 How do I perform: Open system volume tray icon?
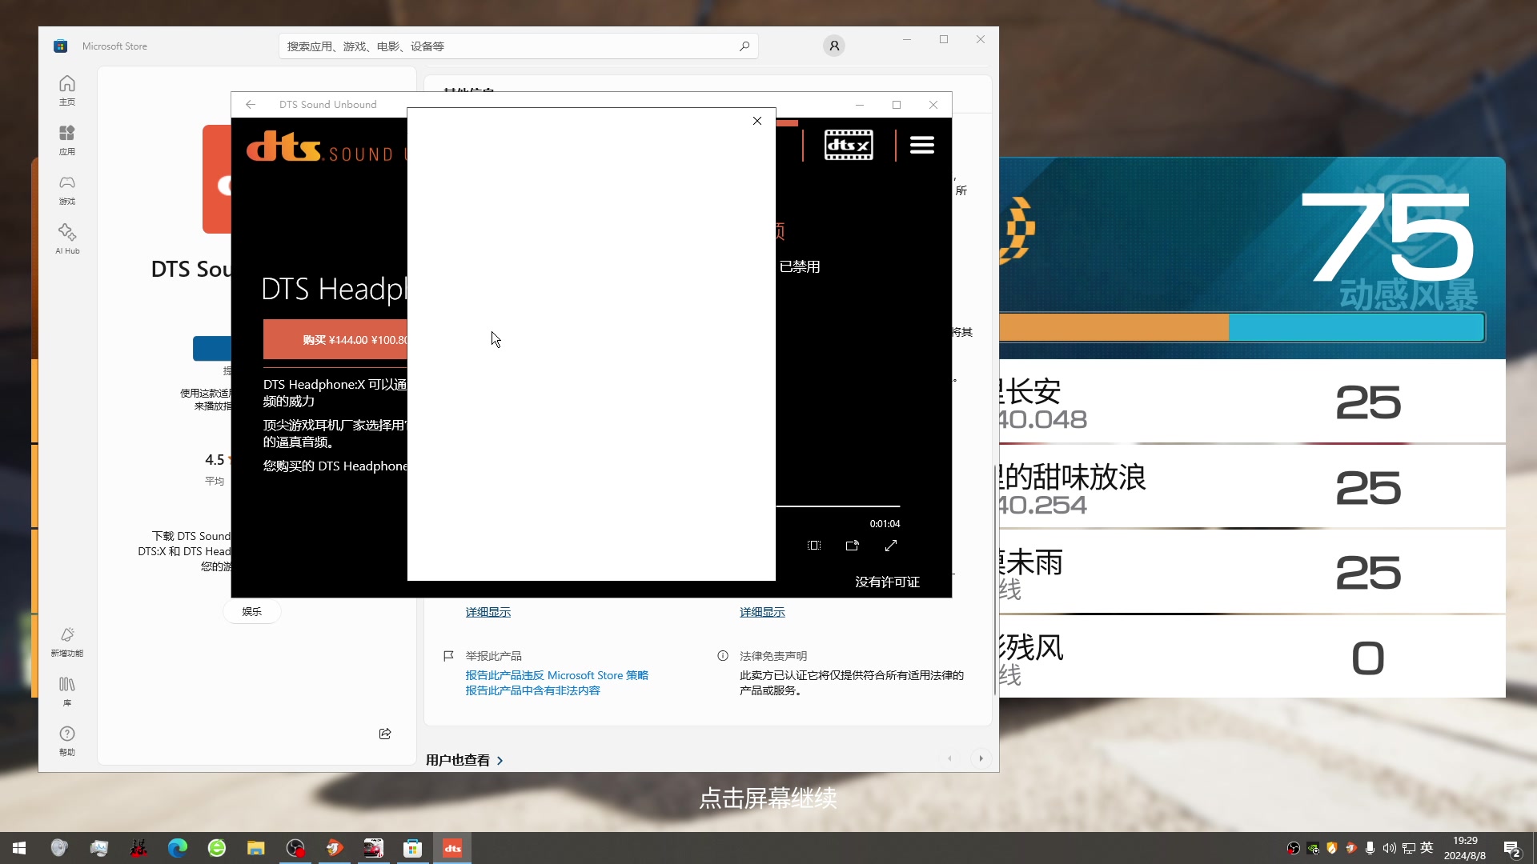[1389, 848]
